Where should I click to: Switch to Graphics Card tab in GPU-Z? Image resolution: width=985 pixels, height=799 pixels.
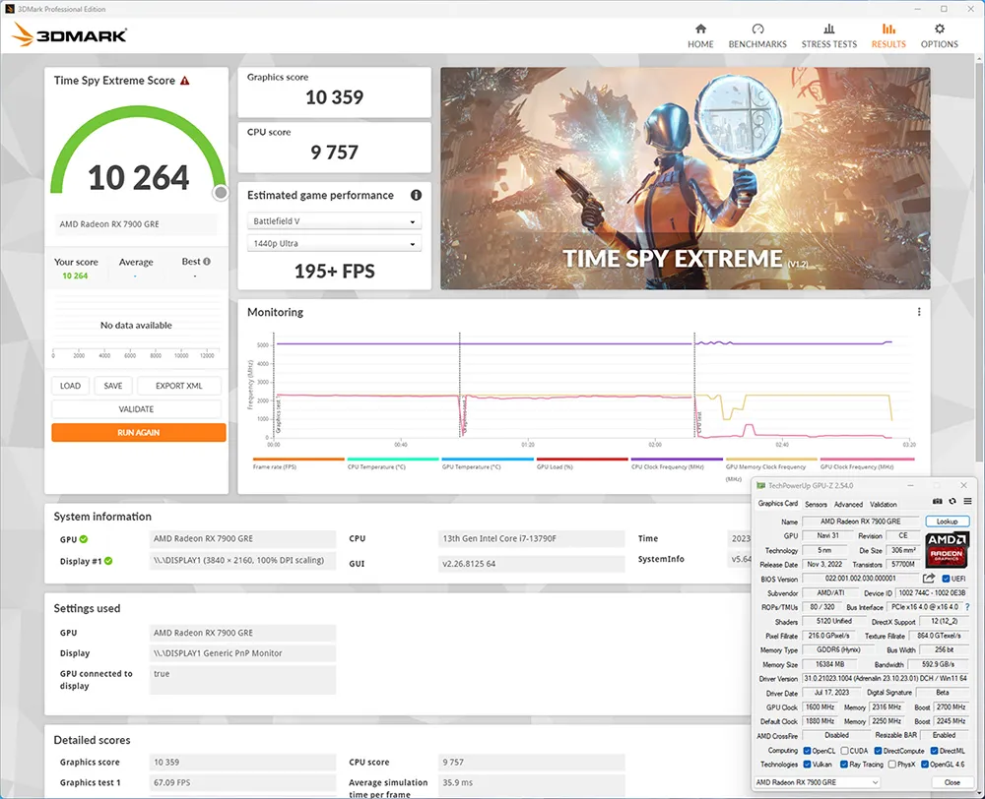click(x=778, y=504)
